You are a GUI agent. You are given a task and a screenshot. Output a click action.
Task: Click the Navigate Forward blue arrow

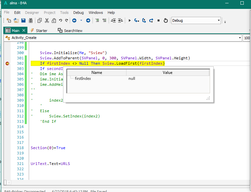(x=88, y=20)
